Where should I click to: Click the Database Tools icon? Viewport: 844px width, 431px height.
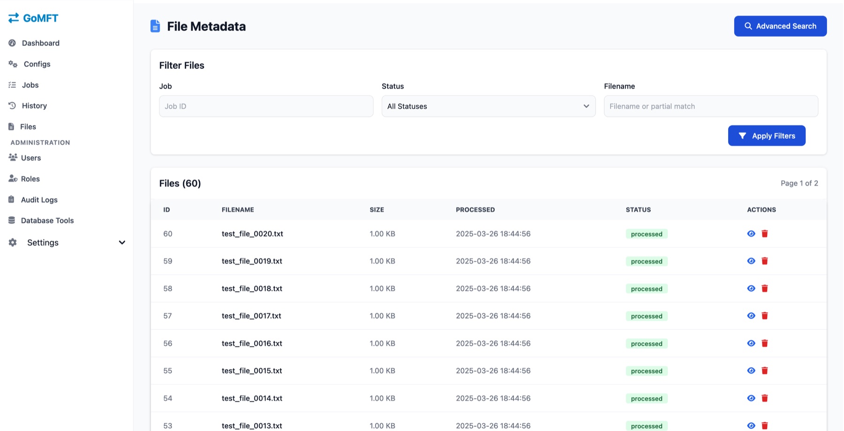11,220
